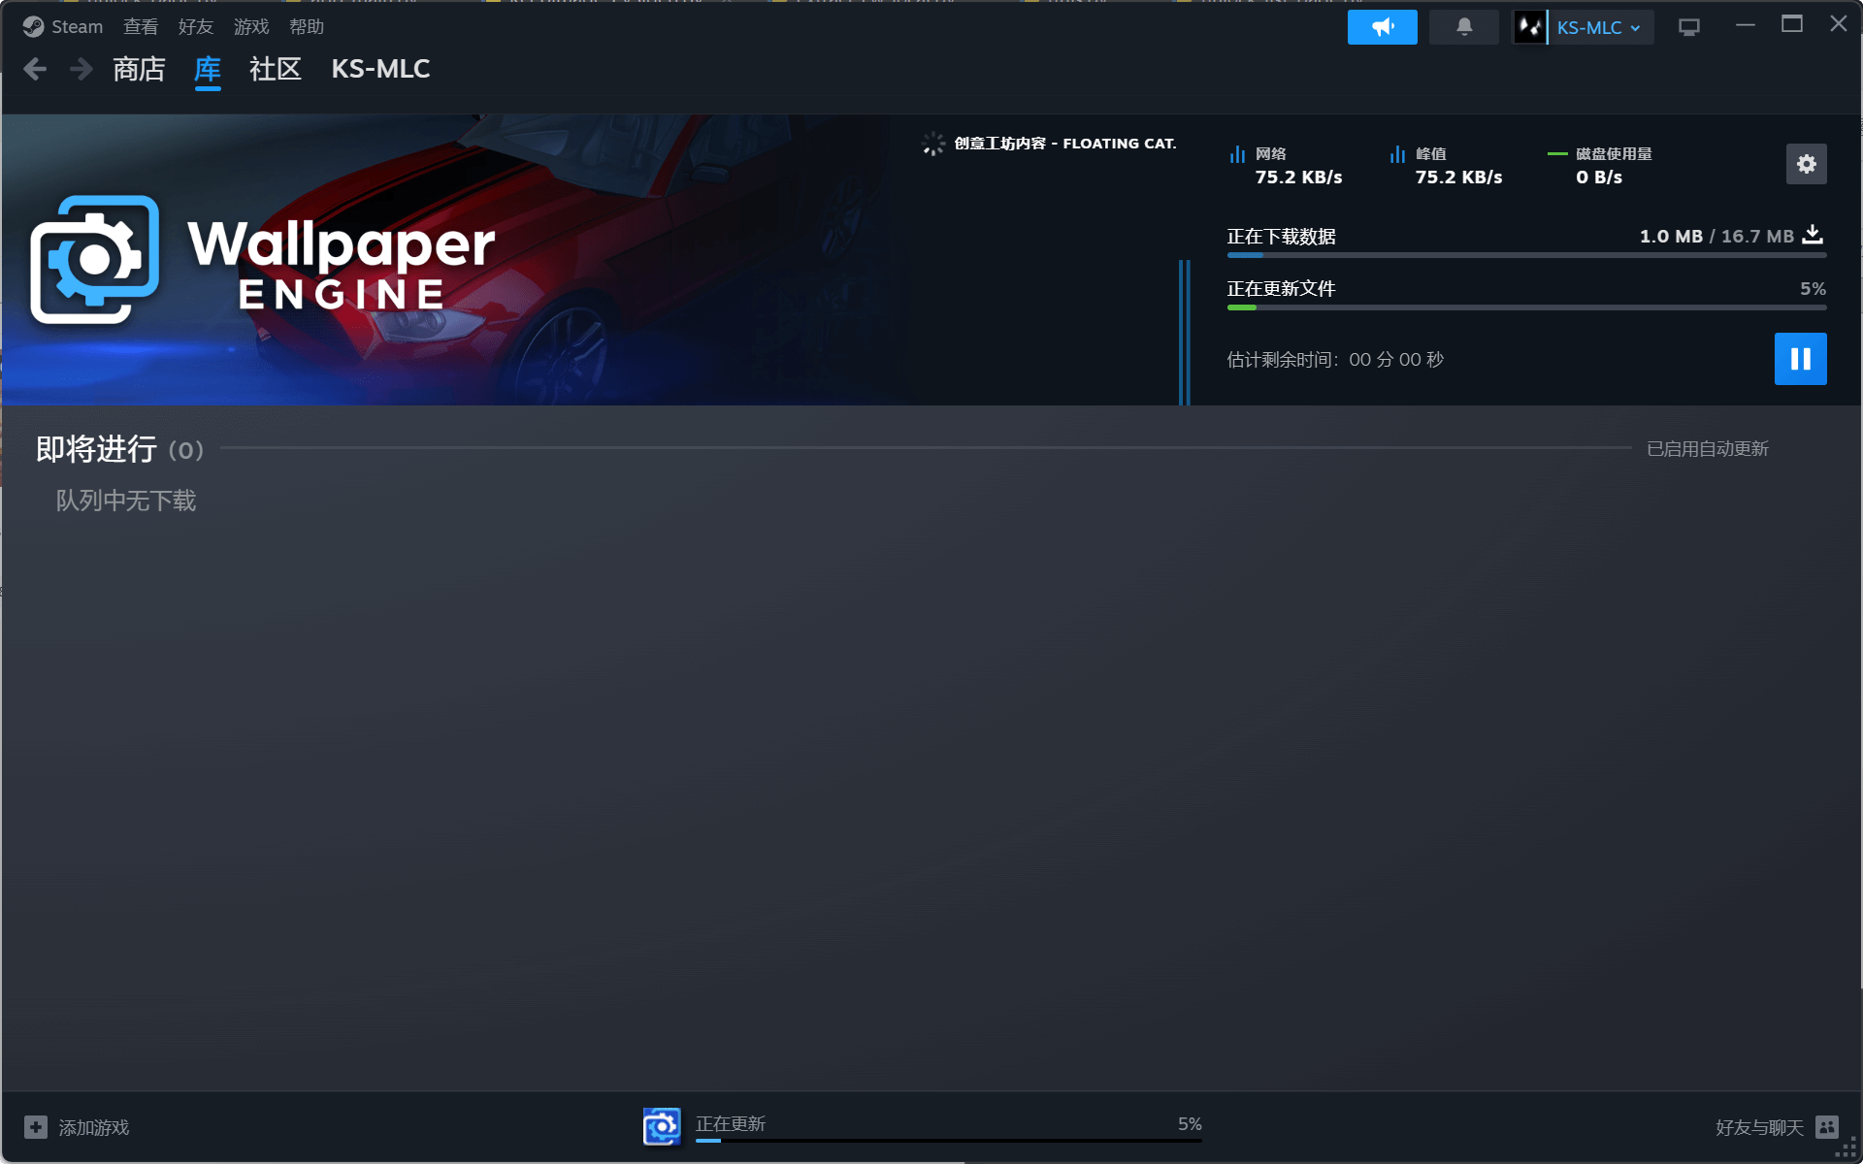The image size is (1863, 1164).
Task: Switch to the 商店 tab
Action: (139, 69)
